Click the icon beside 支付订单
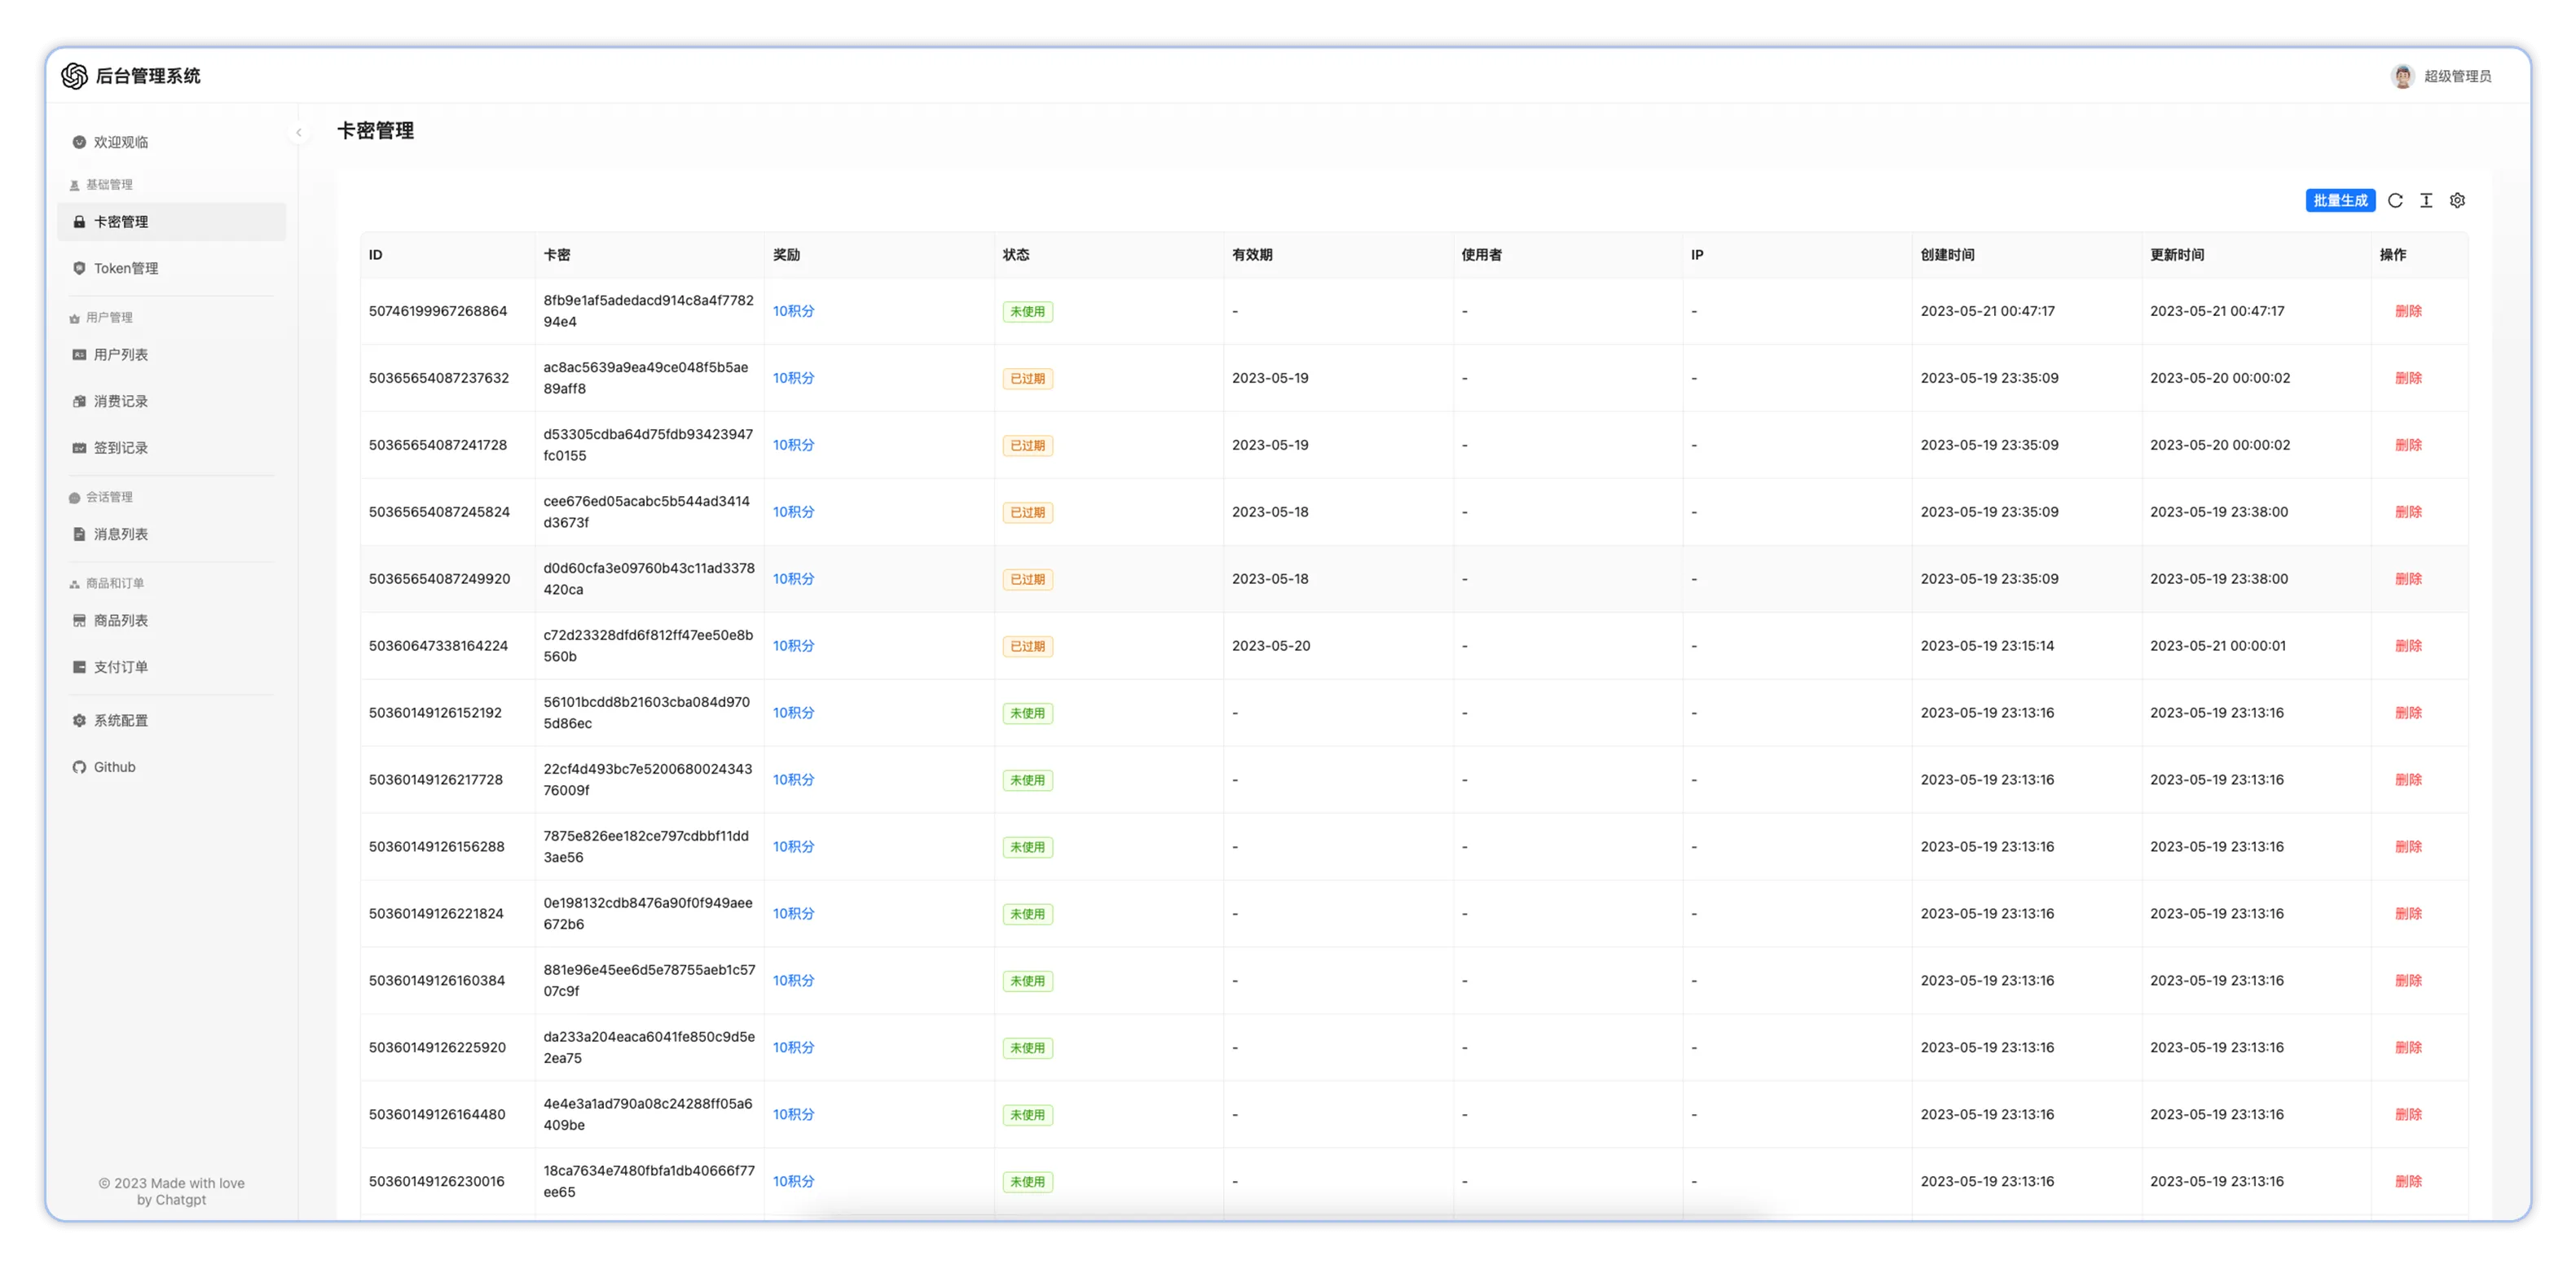 point(79,666)
